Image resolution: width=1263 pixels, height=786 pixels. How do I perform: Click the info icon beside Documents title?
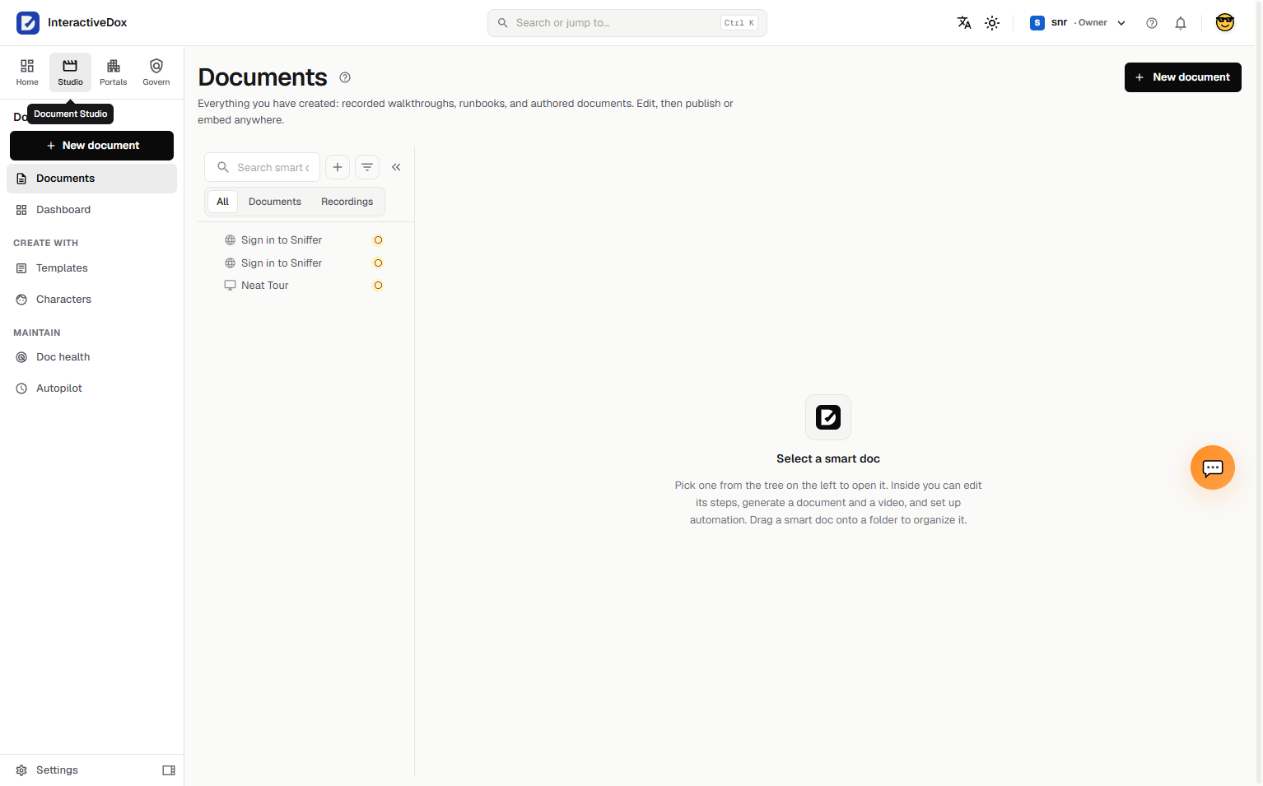point(345,77)
